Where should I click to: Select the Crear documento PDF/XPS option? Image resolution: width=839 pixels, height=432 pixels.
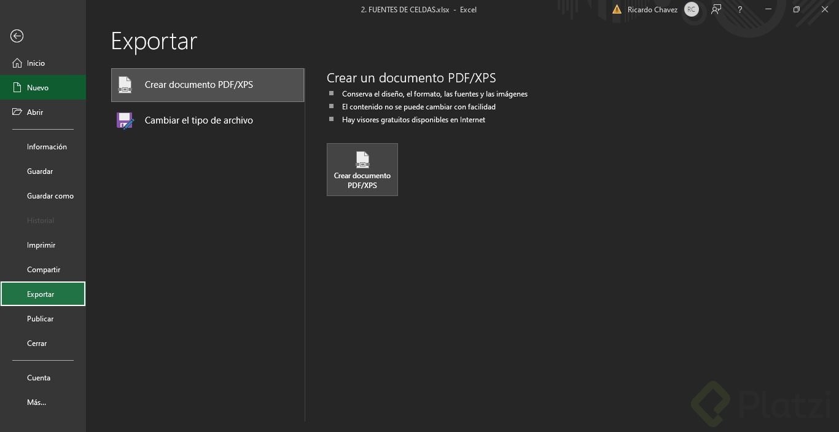click(208, 85)
